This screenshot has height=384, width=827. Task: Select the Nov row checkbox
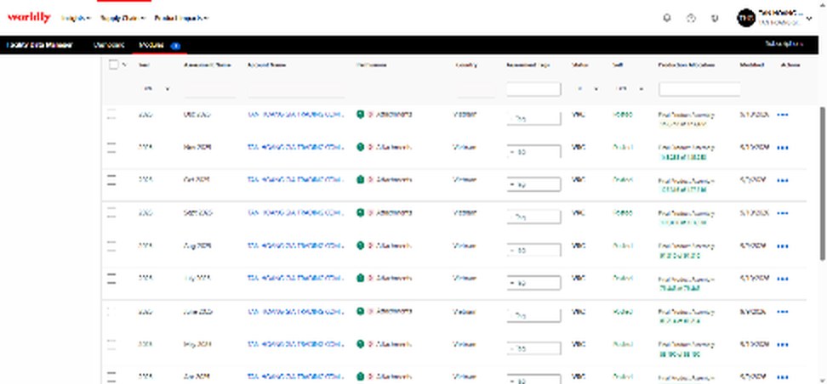[x=111, y=147]
